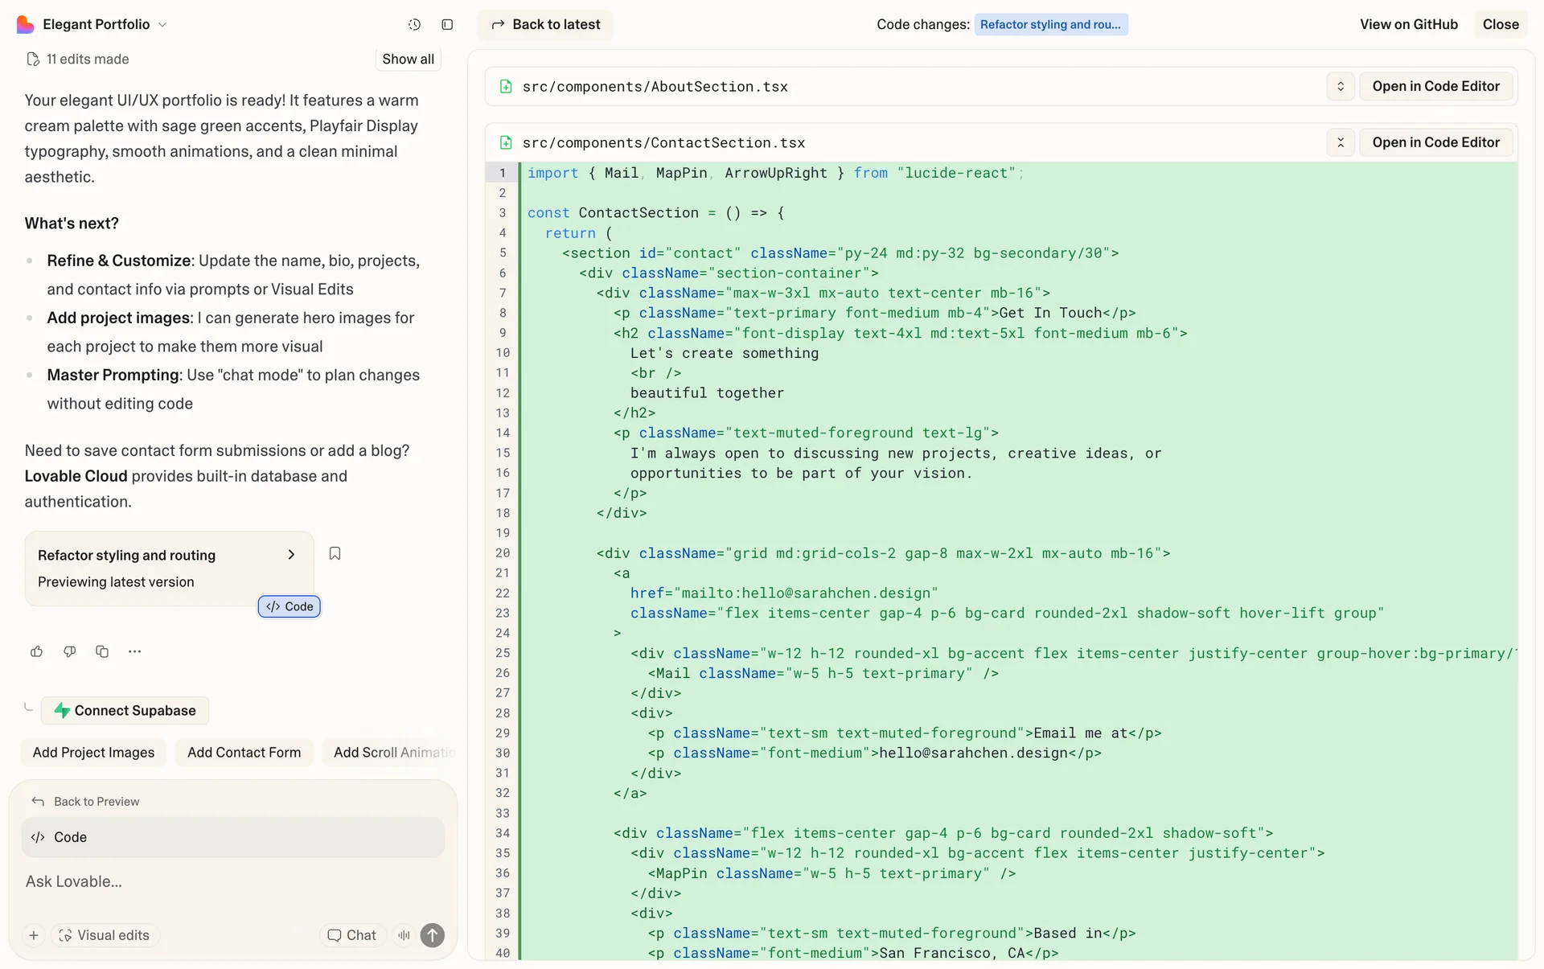Toggle Chat mode
Viewport: 1544px width, 969px height.
(x=352, y=935)
